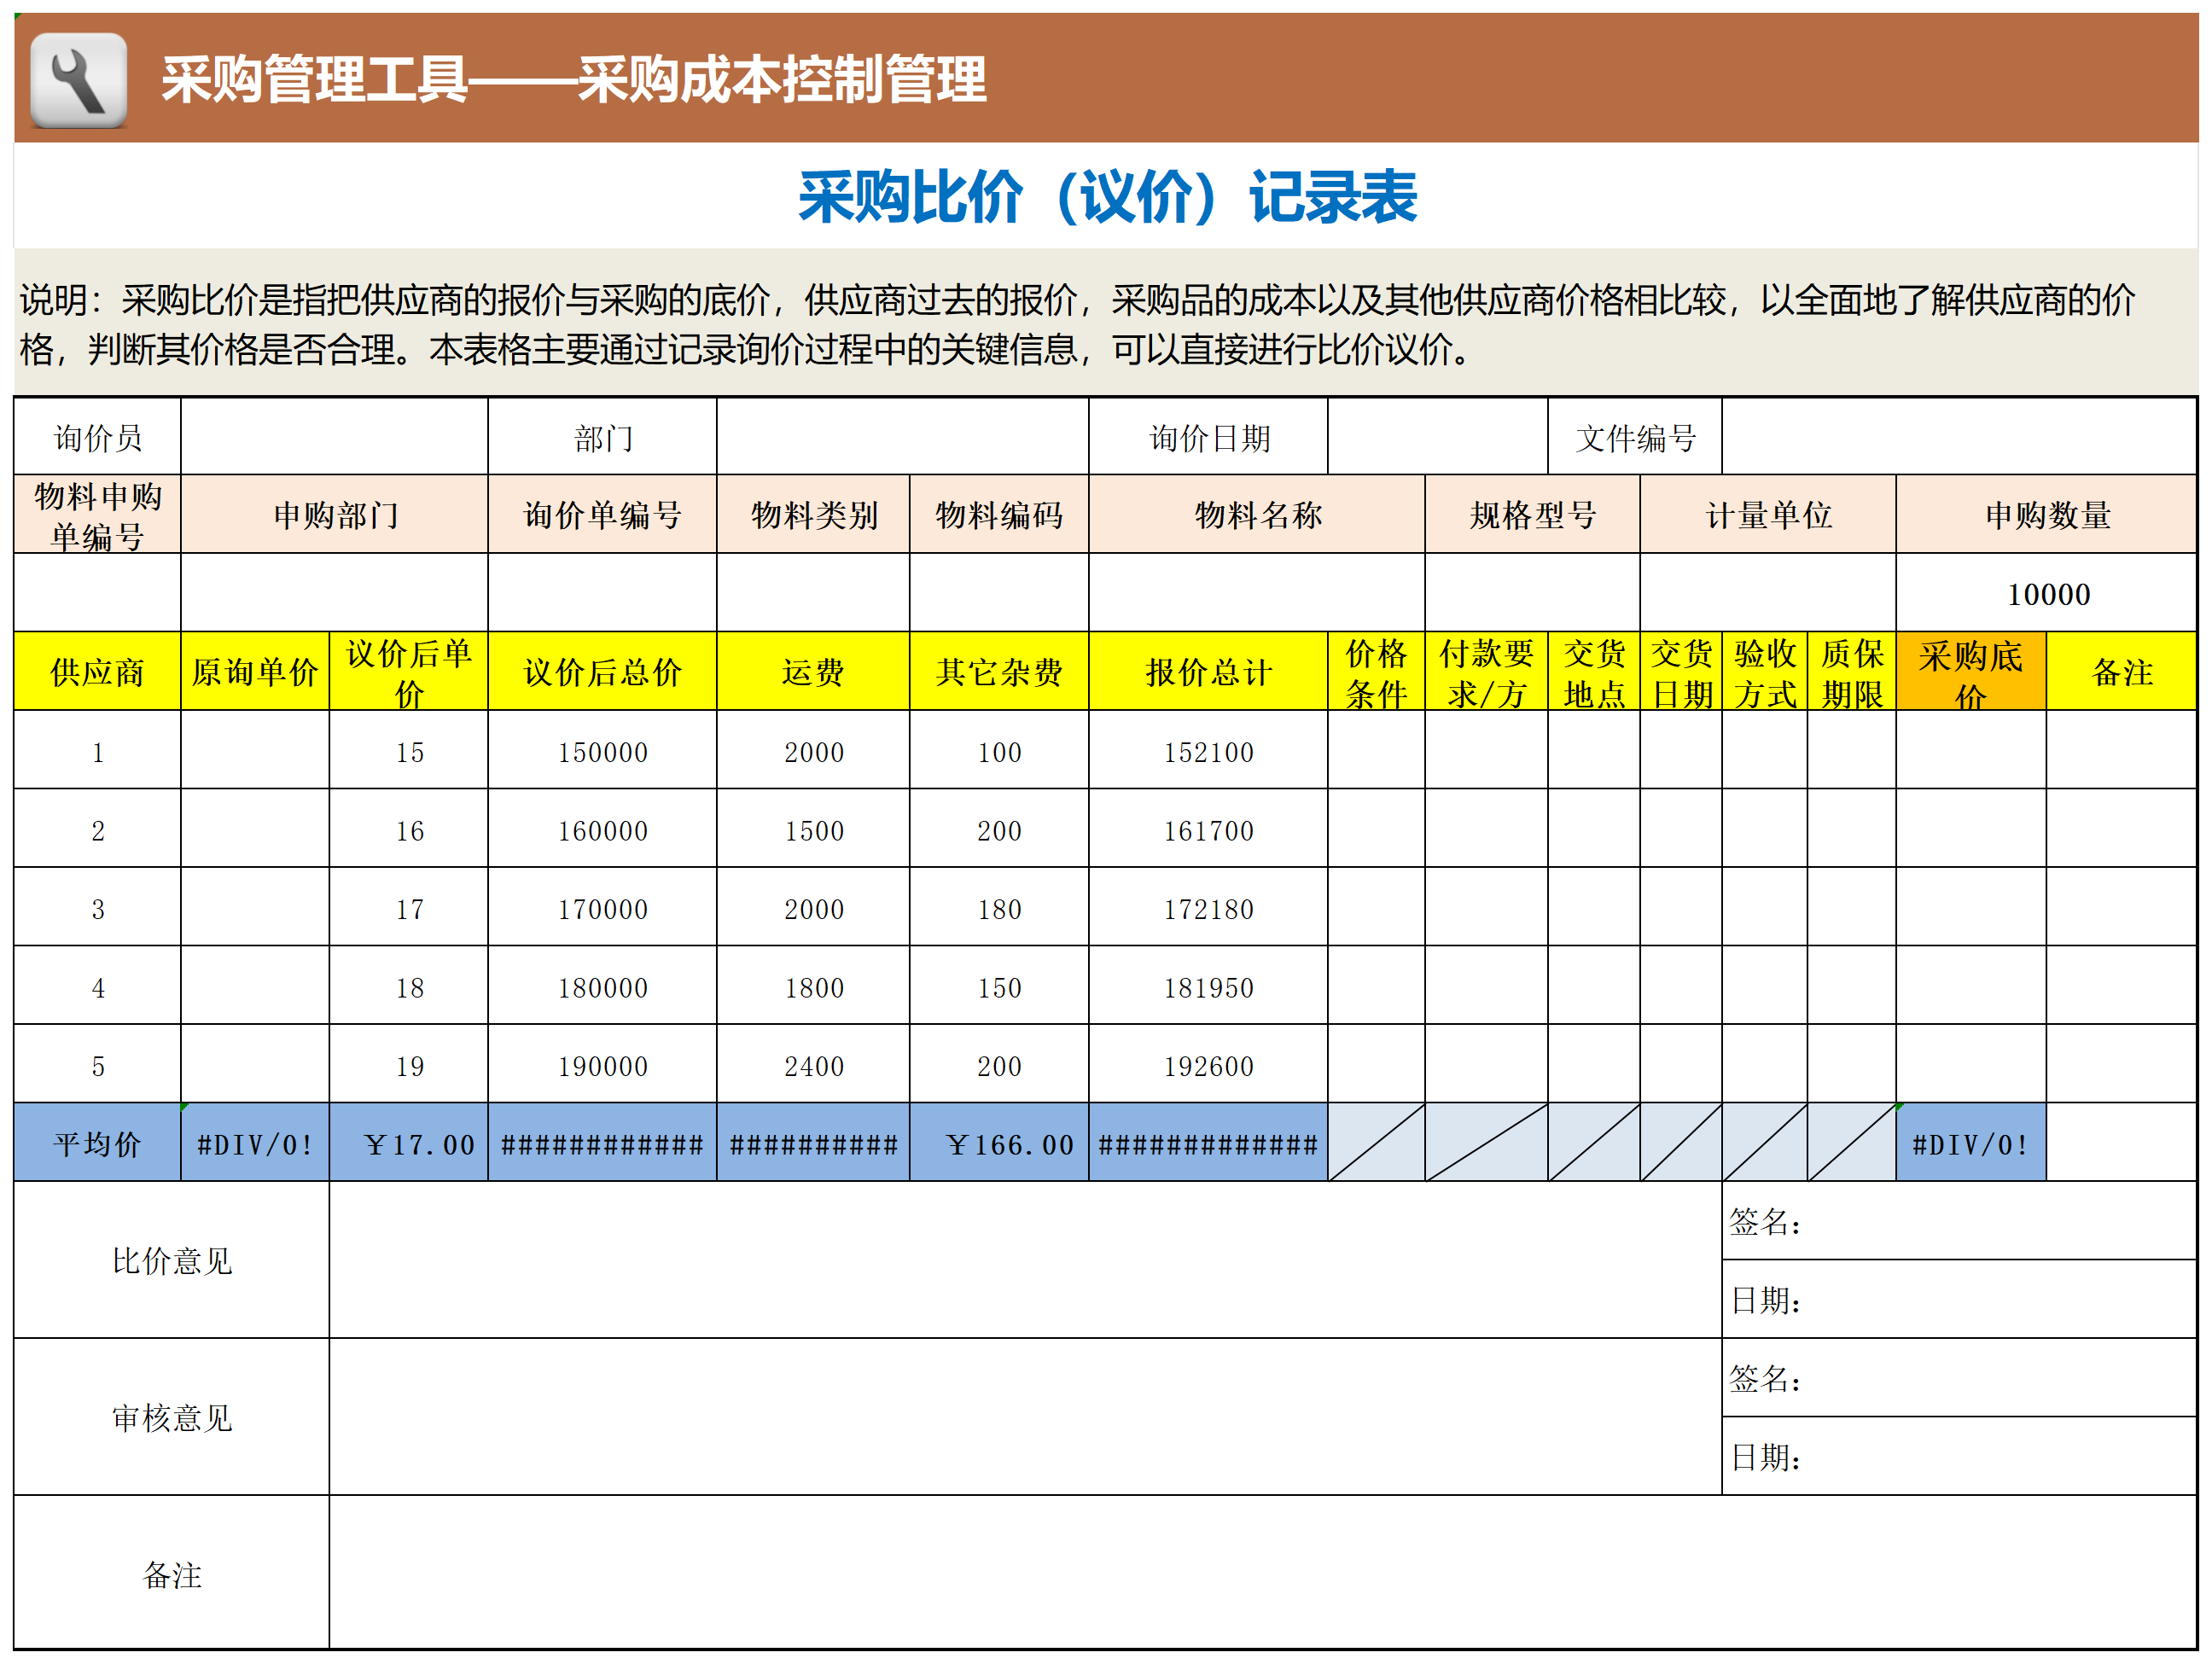Screen dimensions: 2212x1664
Task: Select the title 采购比价（议价）记录表
Action: [1107, 197]
